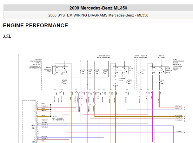Click the "FUSE 107 40A" label
Image resolution: width=193 pixels, height=143 pixels.
(x=130, y=81)
